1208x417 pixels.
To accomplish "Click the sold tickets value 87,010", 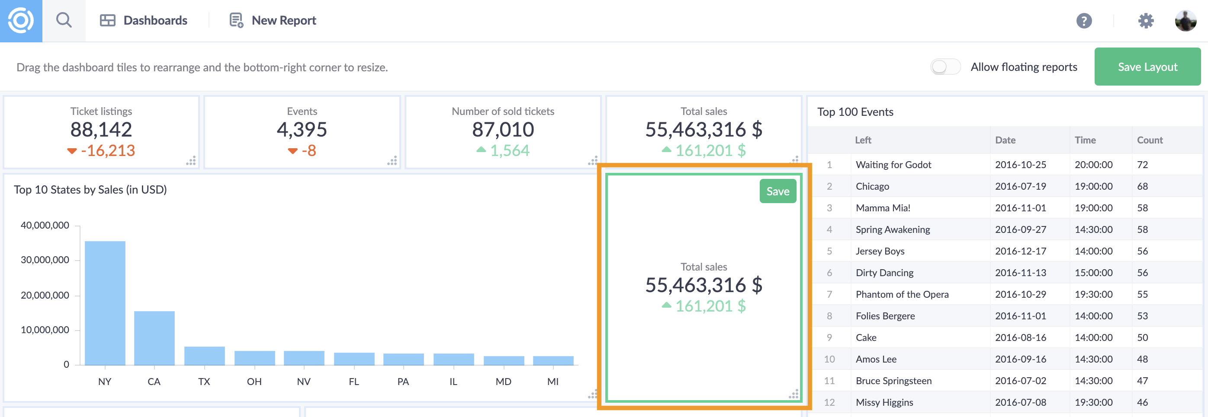I will point(503,130).
